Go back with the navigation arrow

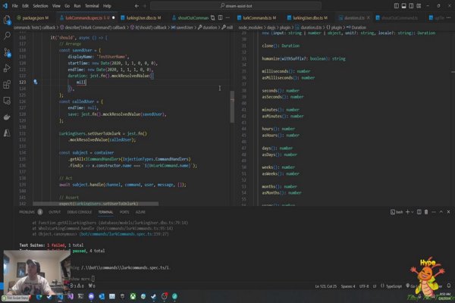[136, 6]
